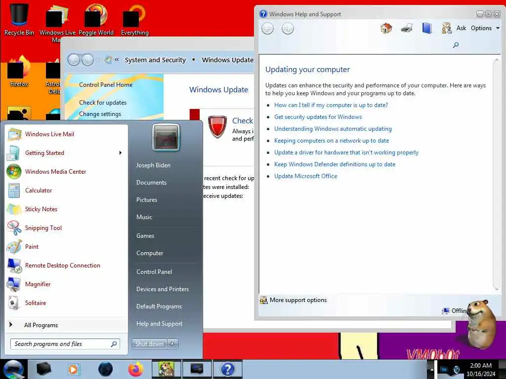Open 'Keep Windows Defender definitions up to date'
This screenshot has height=379, width=506.
tap(335, 164)
